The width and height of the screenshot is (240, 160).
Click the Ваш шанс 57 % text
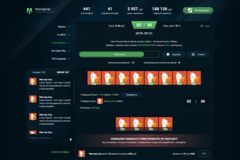172,26
